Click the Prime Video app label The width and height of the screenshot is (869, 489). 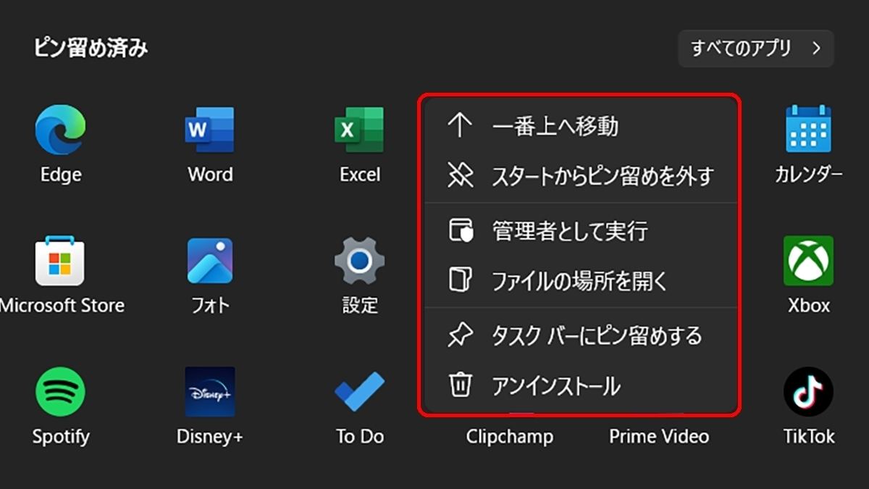click(x=659, y=436)
